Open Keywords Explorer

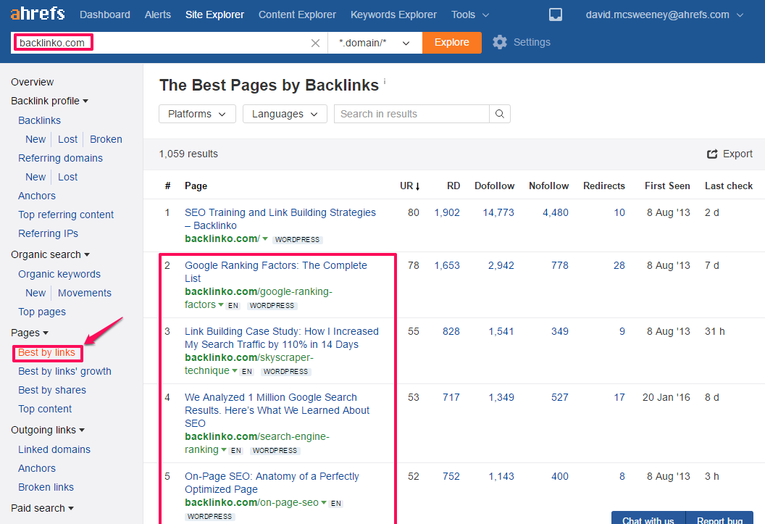[x=393, y=14]
